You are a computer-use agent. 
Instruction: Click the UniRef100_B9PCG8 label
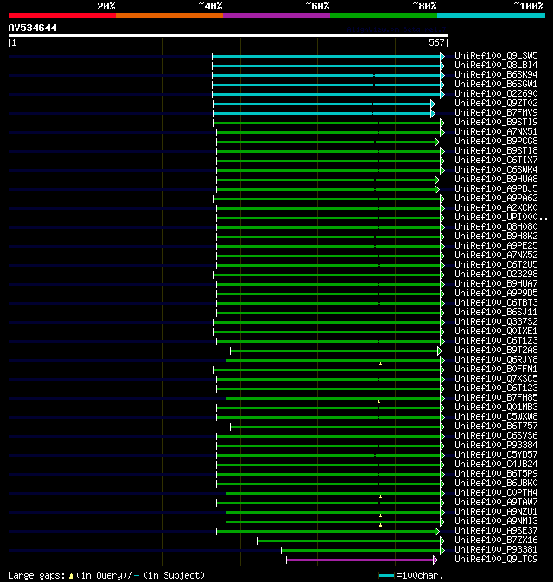click(496, 141)
